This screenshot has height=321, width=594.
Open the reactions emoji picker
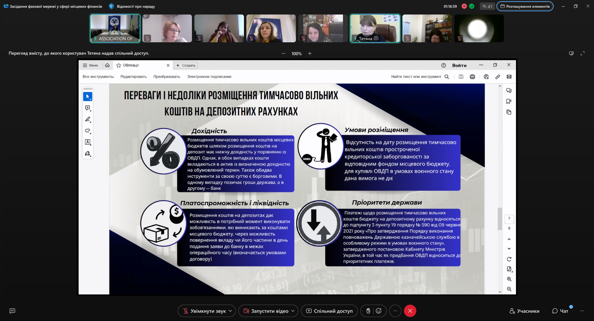click(x=379, y=311)
